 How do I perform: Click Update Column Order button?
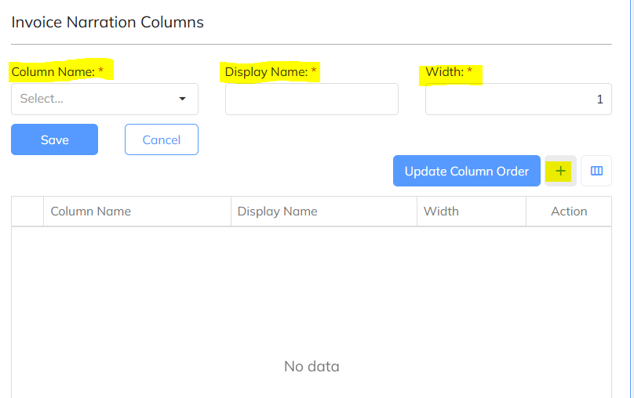click(x=466, y=171)
